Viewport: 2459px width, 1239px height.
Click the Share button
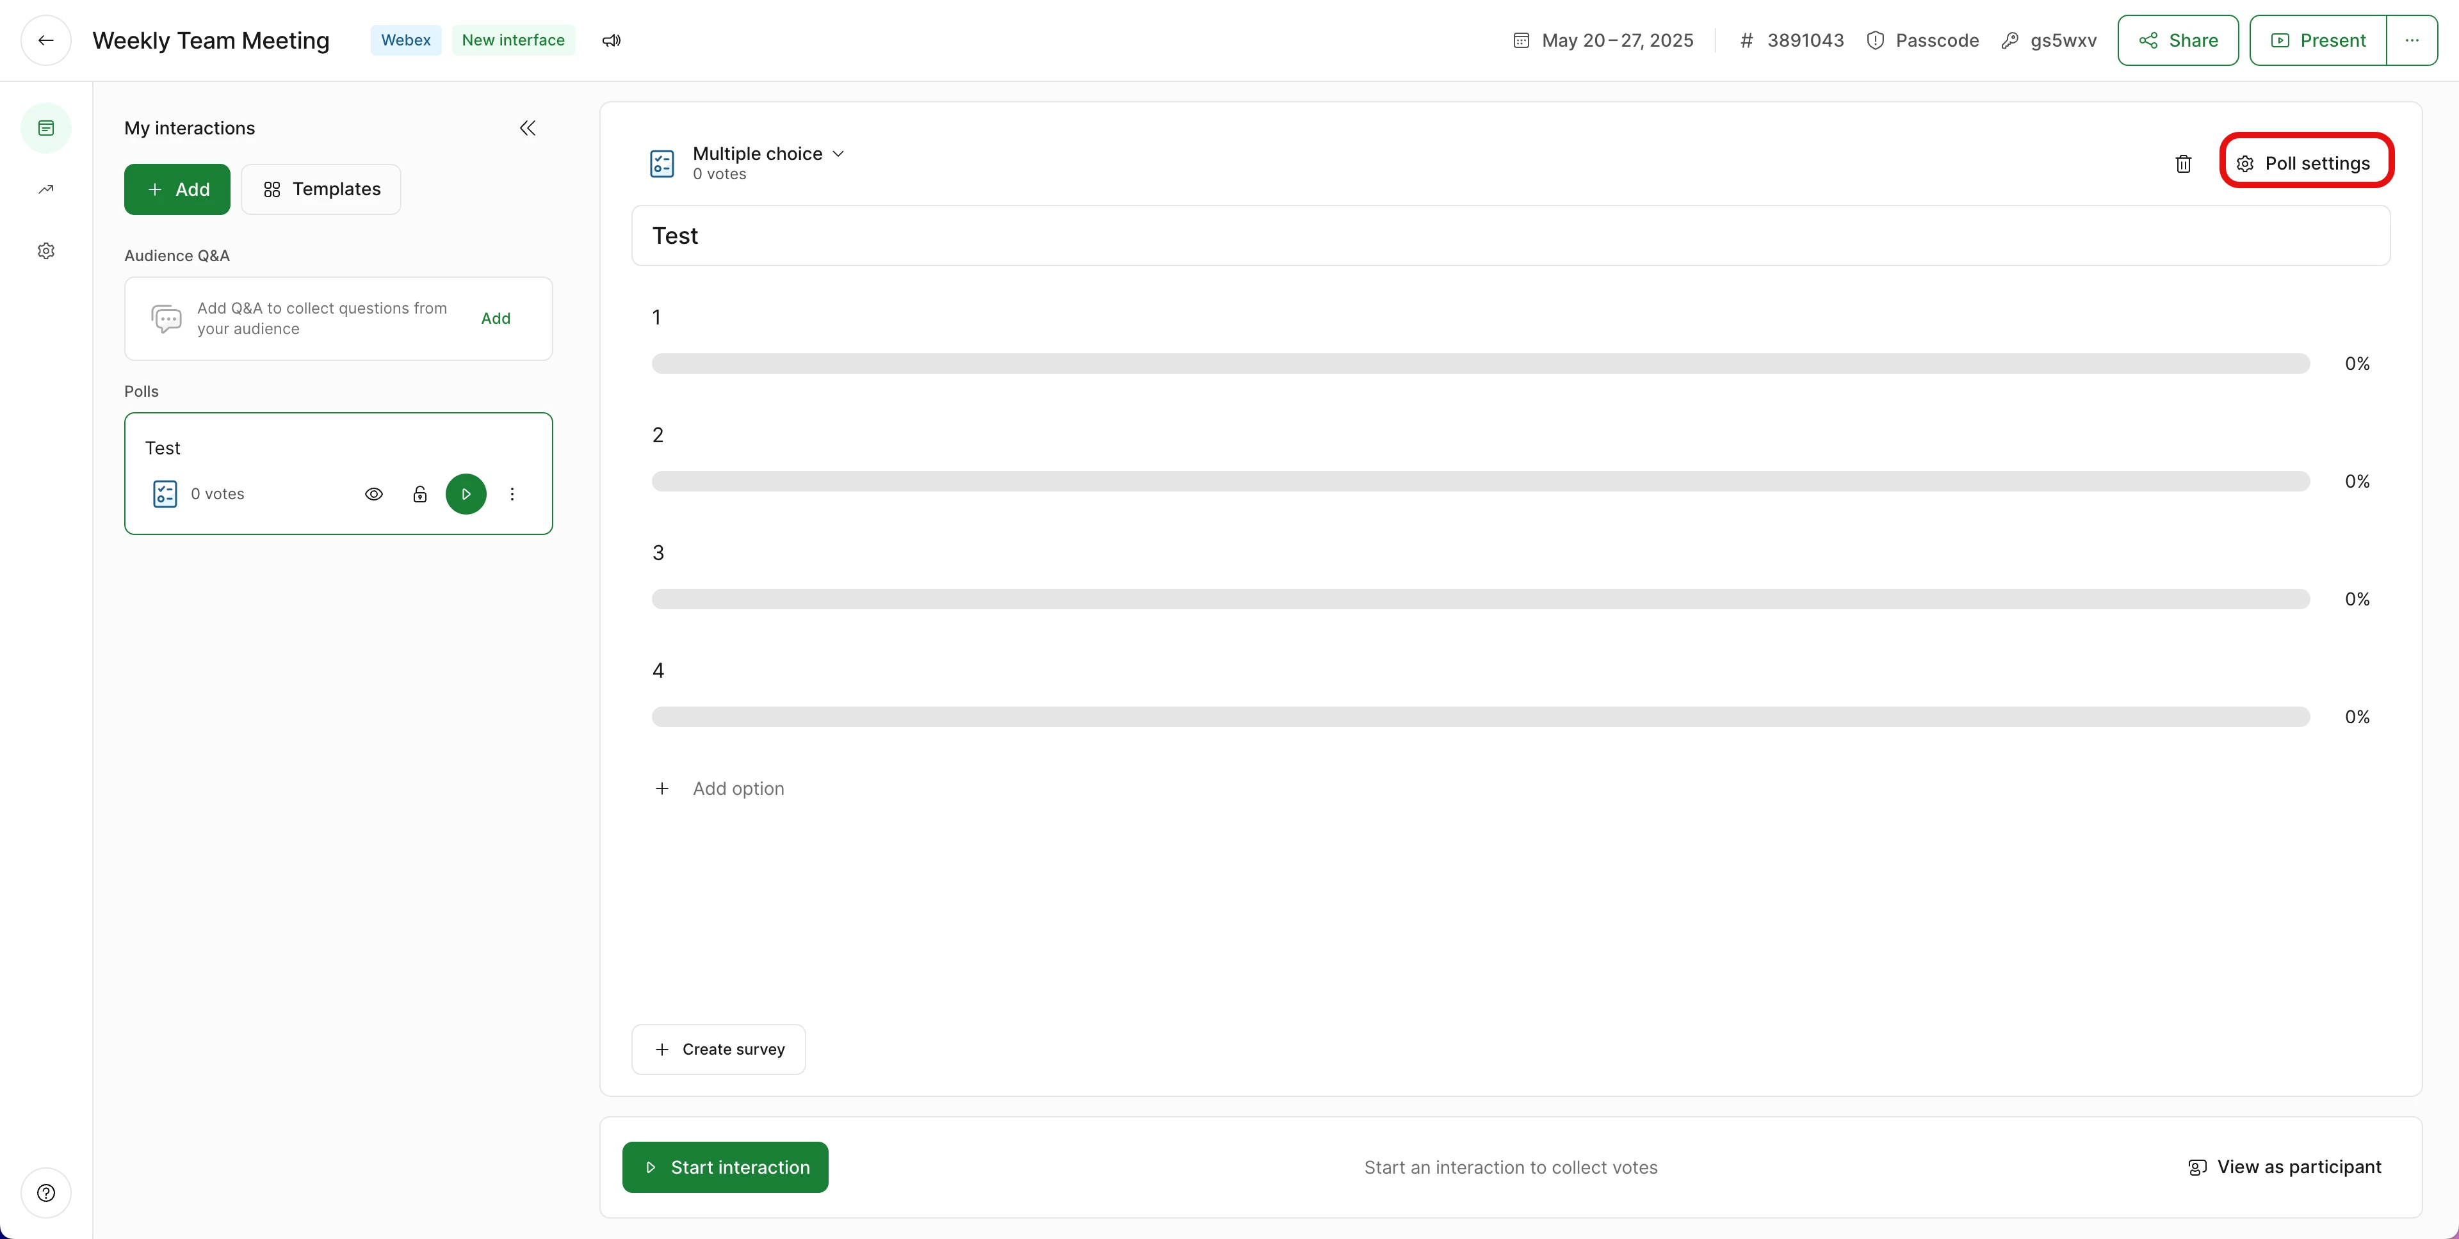click(2177, 40)
